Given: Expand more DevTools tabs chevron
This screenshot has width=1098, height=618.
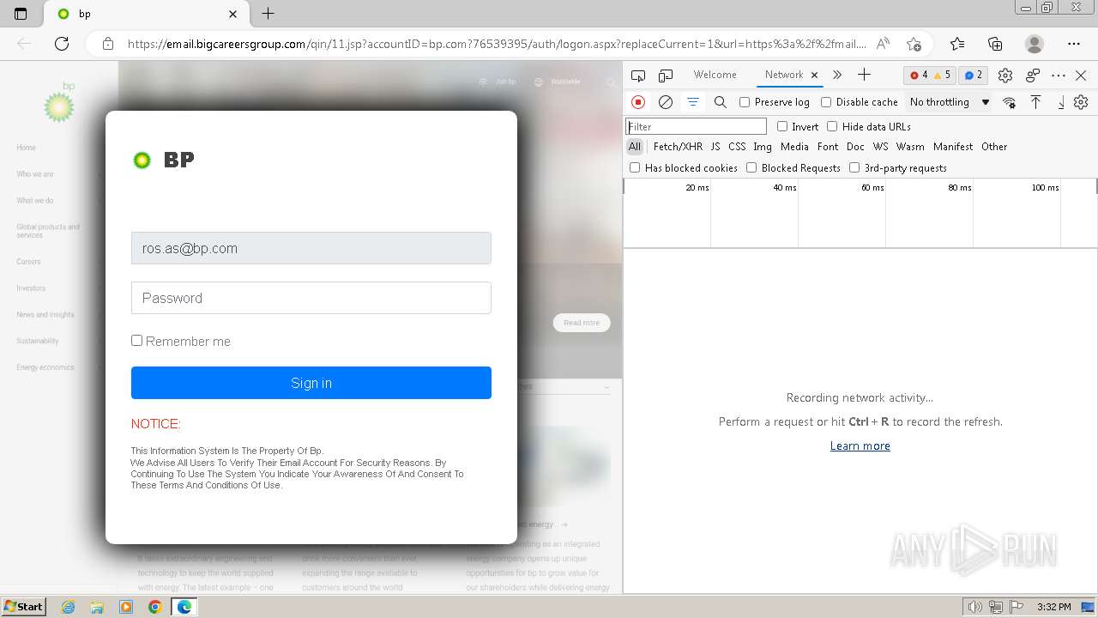Looking at the screenshot, I should 837,75.
